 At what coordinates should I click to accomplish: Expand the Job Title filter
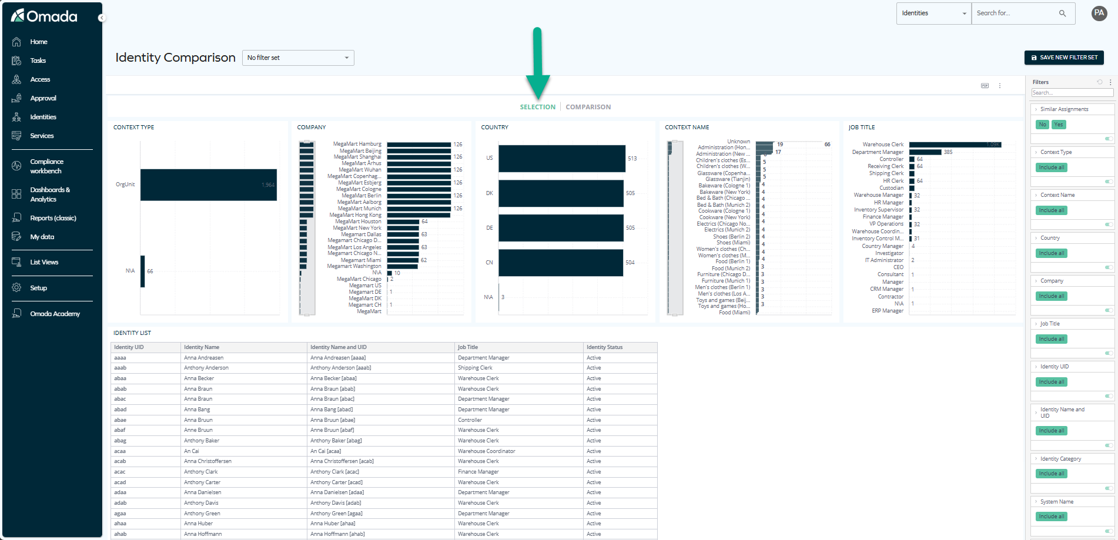tap(1036, 324)
